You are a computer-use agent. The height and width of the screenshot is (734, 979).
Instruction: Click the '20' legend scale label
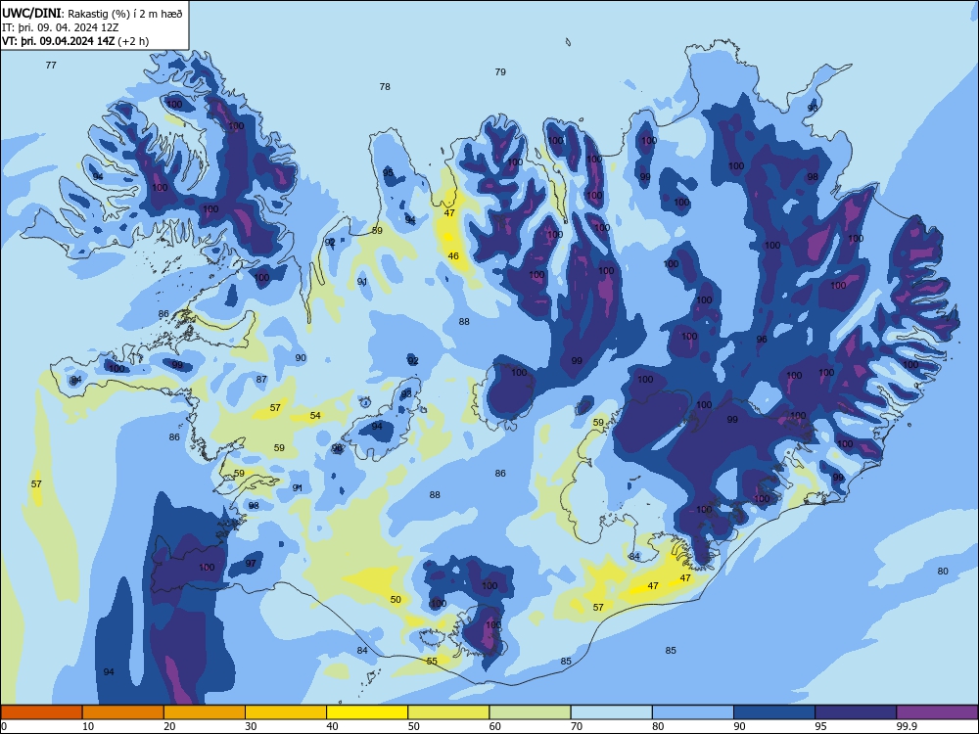pos(169,726)
